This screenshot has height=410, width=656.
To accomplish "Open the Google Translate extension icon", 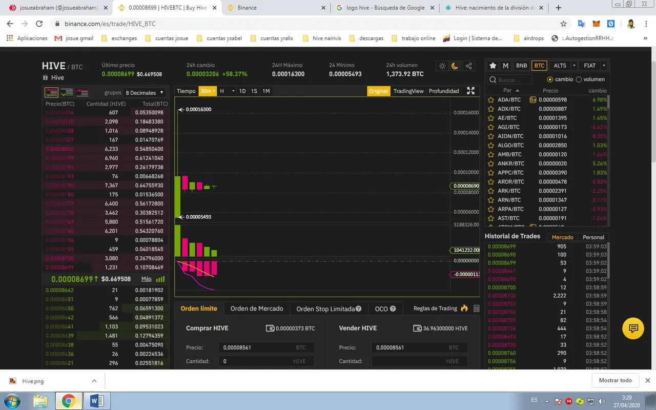I will [581, 24].
